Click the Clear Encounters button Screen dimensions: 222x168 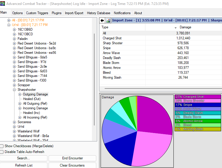(73, 165)
